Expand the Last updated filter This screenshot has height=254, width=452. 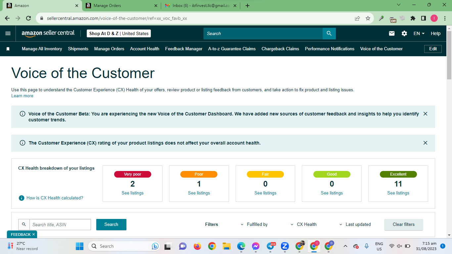(355, 225)
